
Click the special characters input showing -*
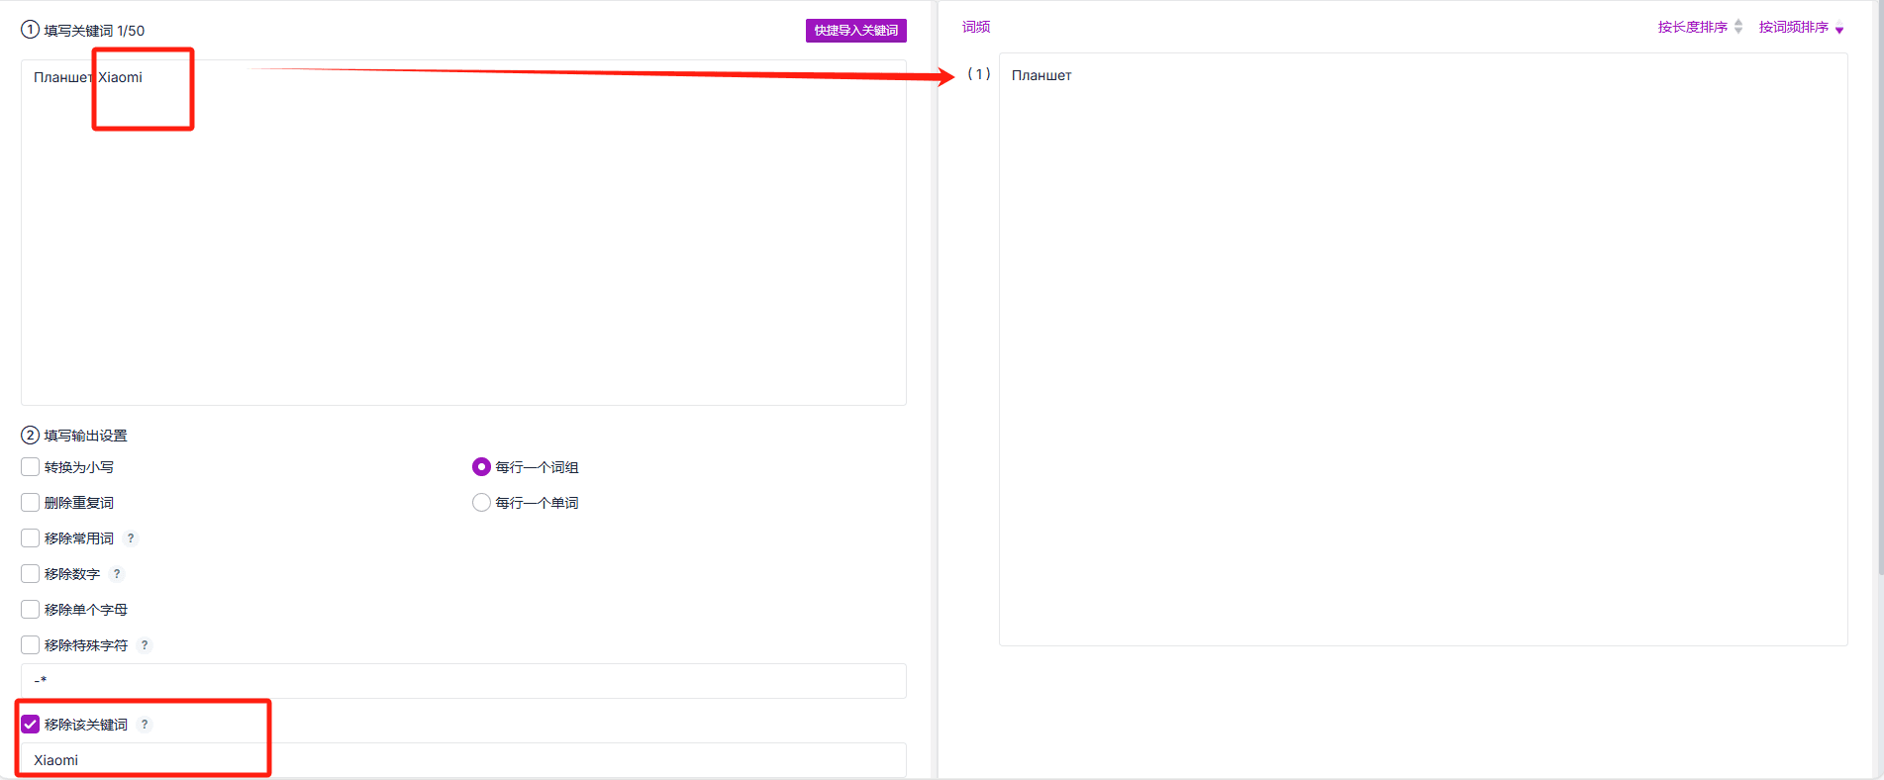coord(463,681)
